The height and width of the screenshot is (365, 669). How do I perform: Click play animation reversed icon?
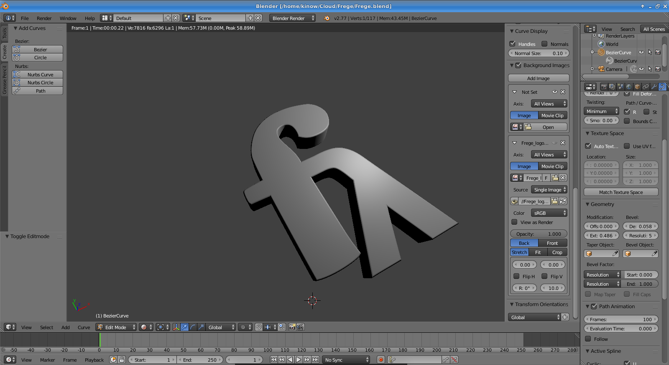290,360
